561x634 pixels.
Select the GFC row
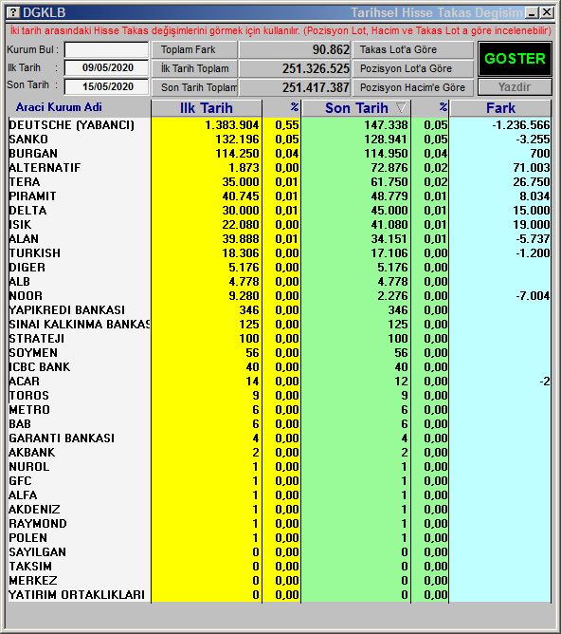pyautogui.click(x=280, y=481)
